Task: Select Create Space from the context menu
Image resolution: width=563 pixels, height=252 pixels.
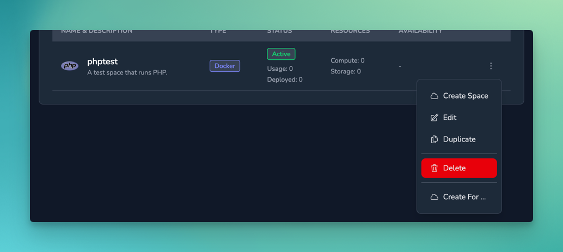Action: click(x=465, y=96)
